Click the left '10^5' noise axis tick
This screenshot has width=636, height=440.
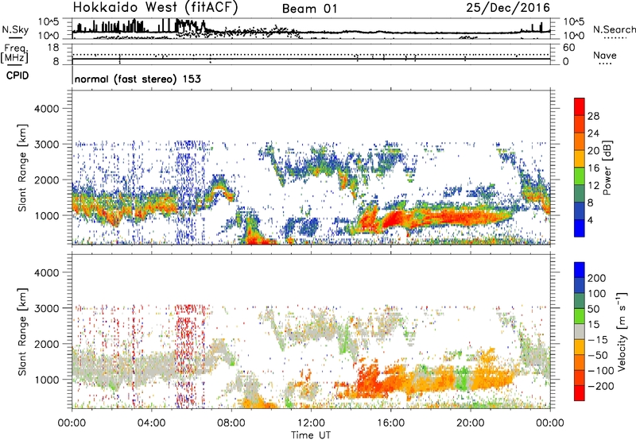[x=48, y=21]
